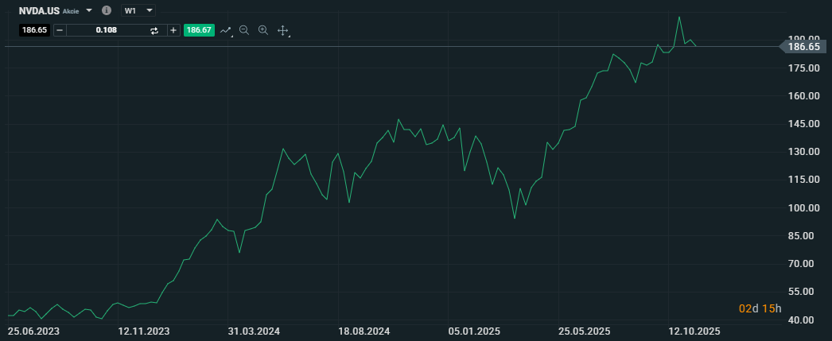Screen dimensions: 832x341
Task: Click the 100.00 price level on scale
Action: (x=803, y=207)
